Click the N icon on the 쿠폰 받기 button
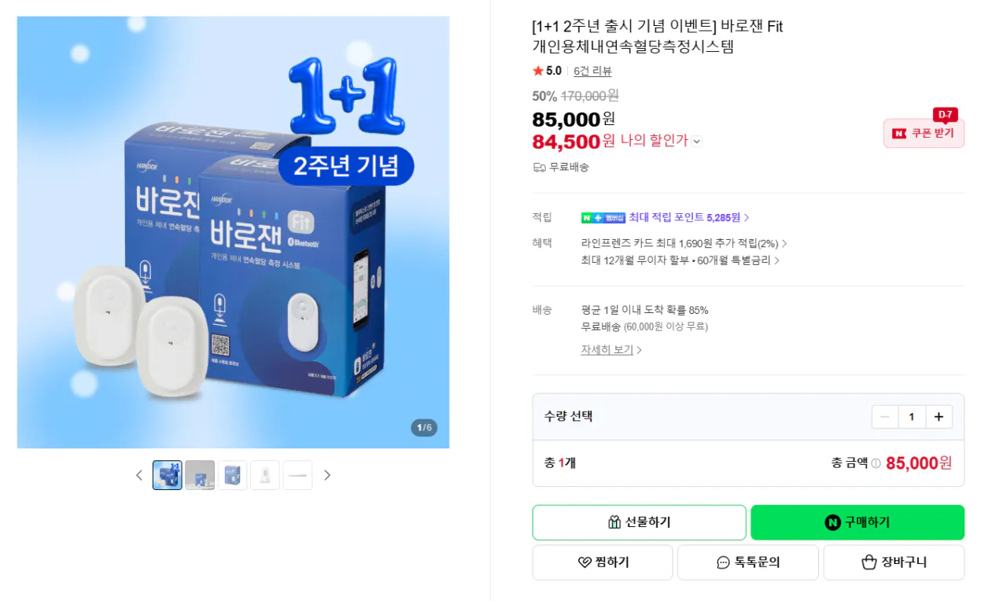The width and height of the screenshot is (1007, 601). pos(898,133)
